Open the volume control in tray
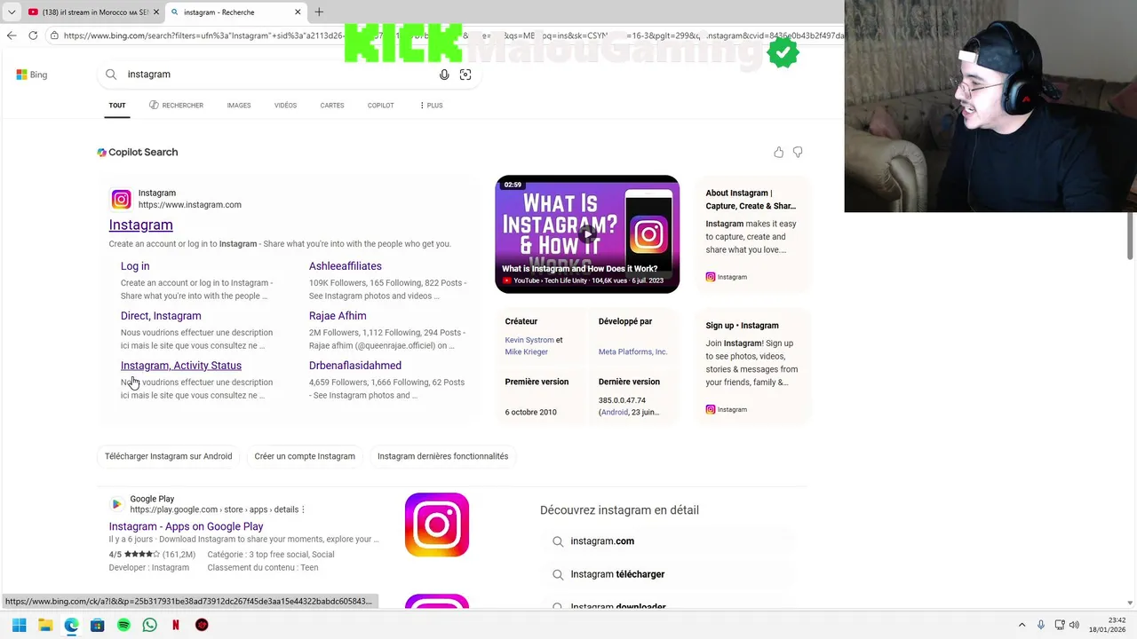1137x639 pixels. [x=1074, y=625]
